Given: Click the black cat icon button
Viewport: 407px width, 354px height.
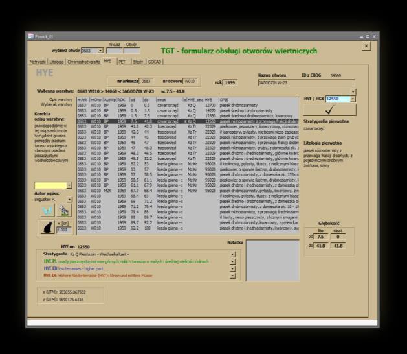Looking at the screenshot, I should [48, 227].
